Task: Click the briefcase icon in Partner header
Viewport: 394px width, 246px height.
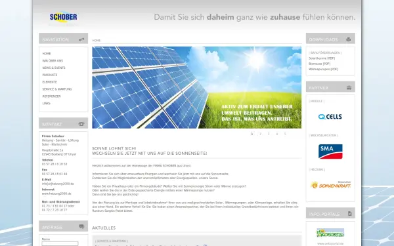Action: [349, 88]
